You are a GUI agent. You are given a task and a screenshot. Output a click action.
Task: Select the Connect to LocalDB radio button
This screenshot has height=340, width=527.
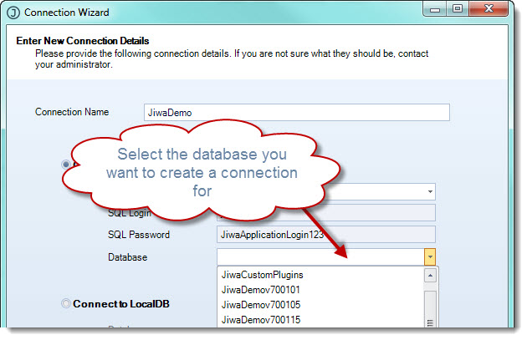pyautogui.click(x=66, y=304)
